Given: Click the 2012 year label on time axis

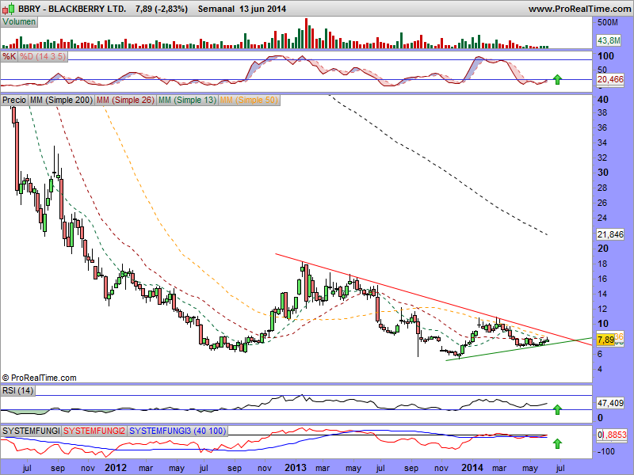Looking at the screenshot, I should tap(116, 468).
